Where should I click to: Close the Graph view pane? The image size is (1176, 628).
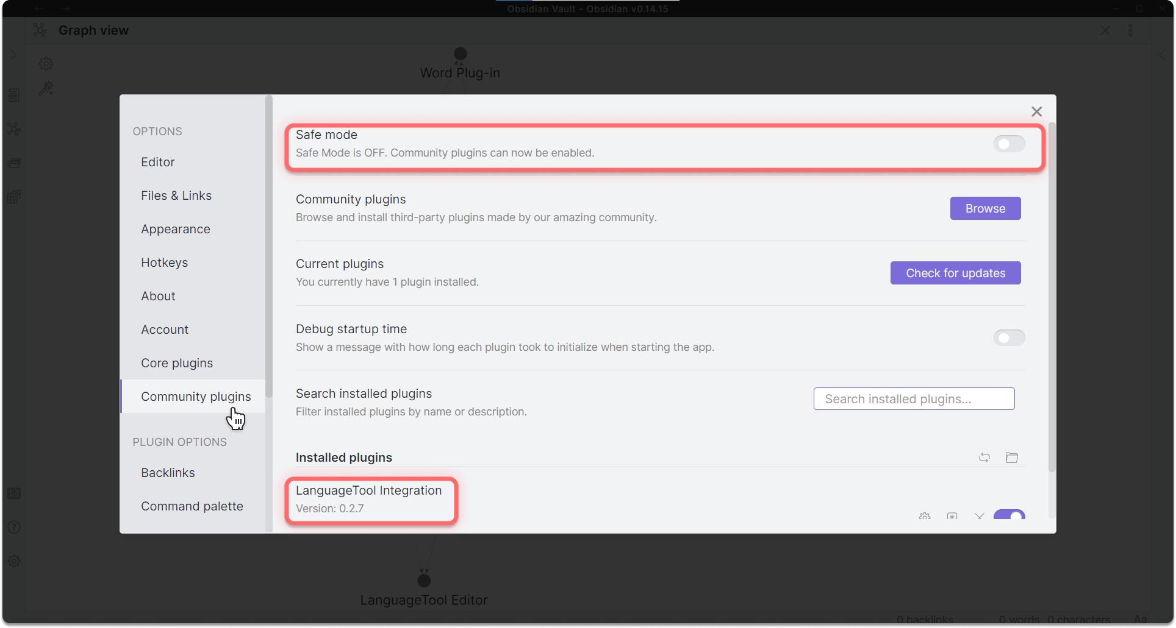1105,30
